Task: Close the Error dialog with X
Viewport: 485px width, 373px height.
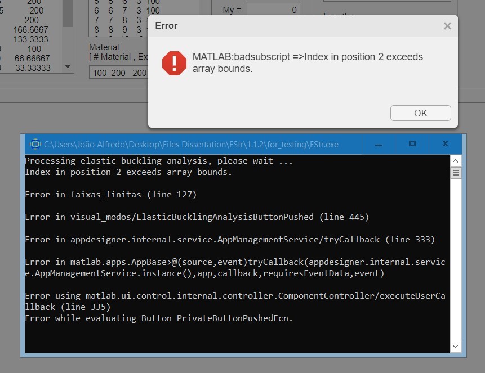Action: [x=447, y=26]
